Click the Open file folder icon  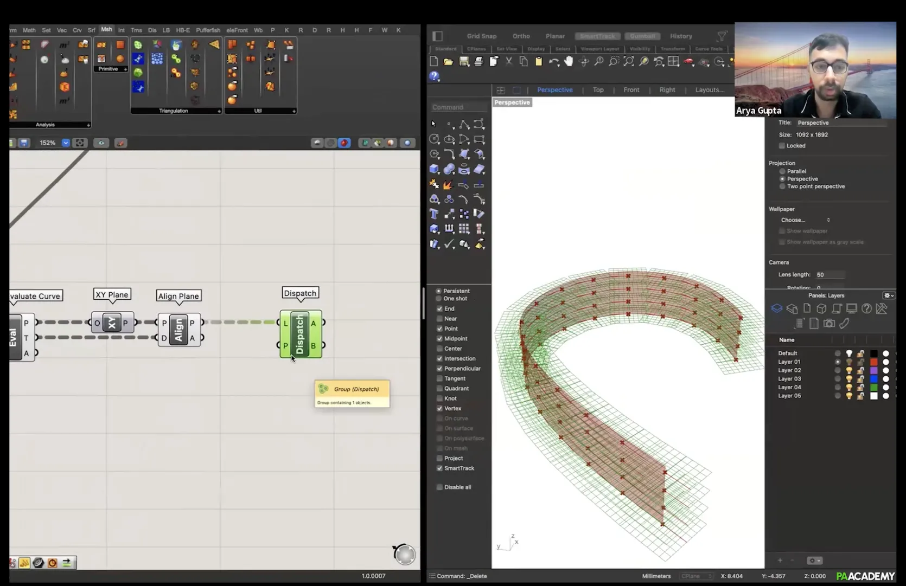[x=448, y=62]
